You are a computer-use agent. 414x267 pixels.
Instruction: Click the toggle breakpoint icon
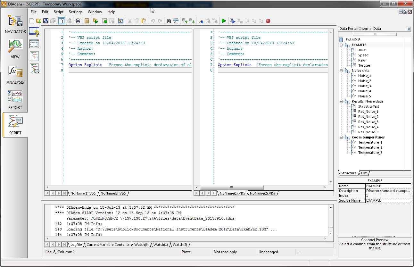201,21
